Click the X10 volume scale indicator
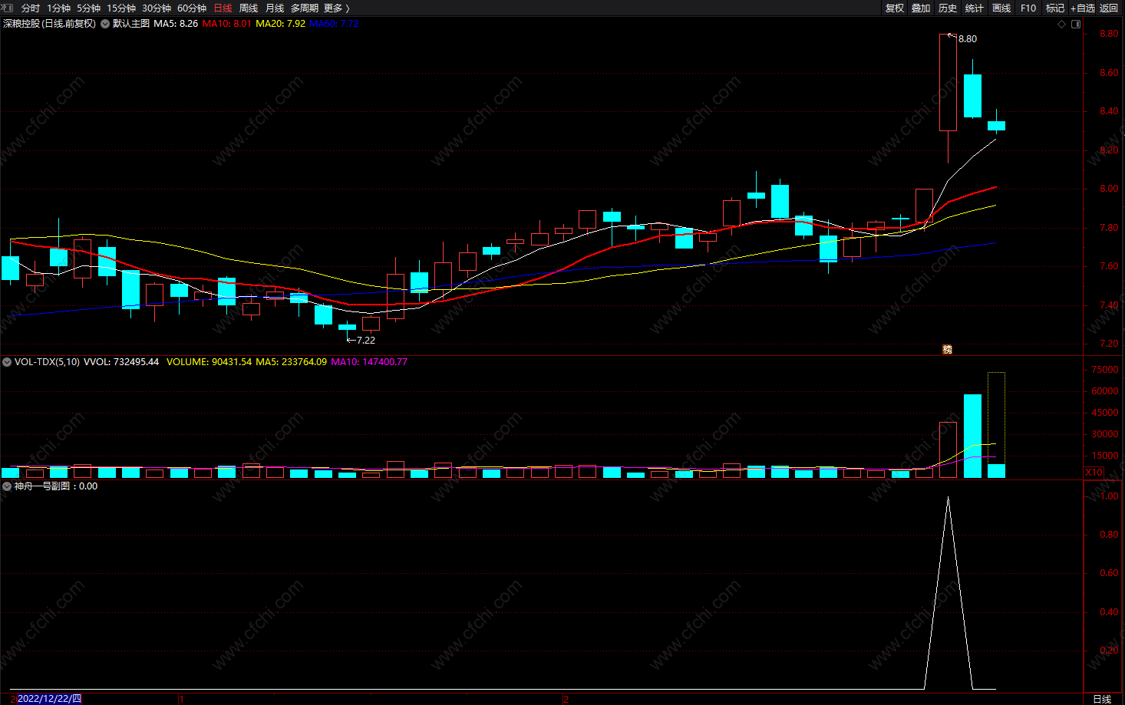Viewport: 1125px width, 705px height. tap(1094, 472)
